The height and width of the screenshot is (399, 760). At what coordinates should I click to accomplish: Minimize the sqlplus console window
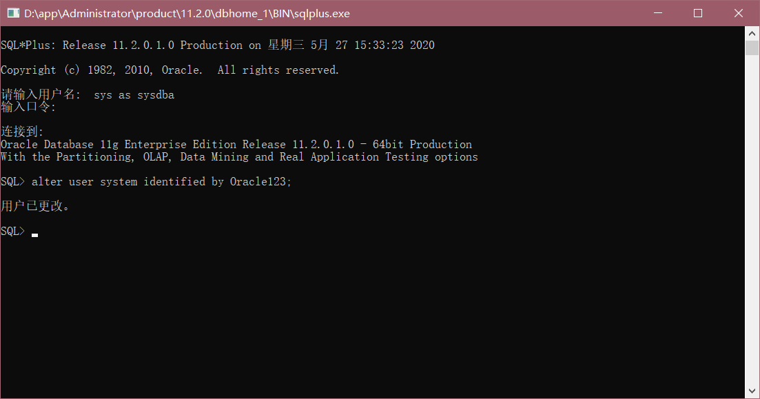pyautogui.click(x=657, y=12)
